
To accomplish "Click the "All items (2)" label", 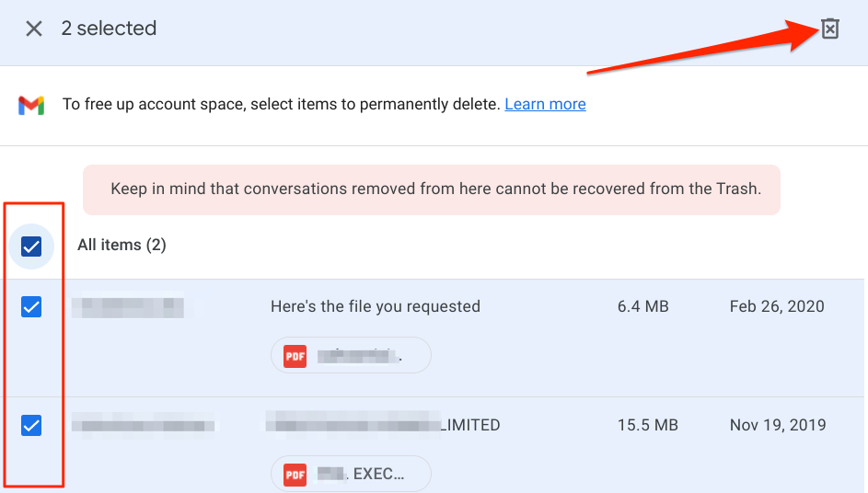I will pyautogui.click(x=122, y=245).
